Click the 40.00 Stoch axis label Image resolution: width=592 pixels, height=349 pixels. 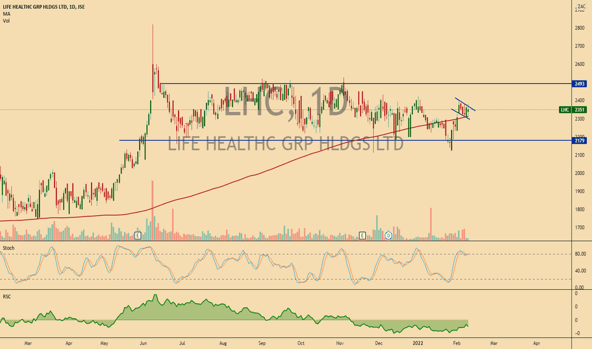[581, 270]
